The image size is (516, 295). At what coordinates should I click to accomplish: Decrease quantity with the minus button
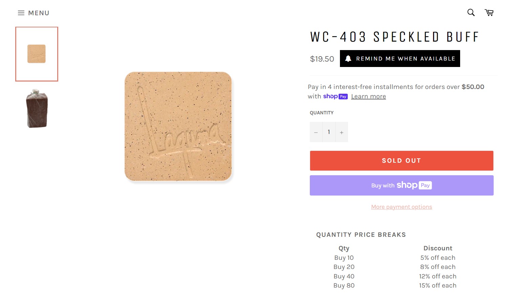(x=316, y=132)
